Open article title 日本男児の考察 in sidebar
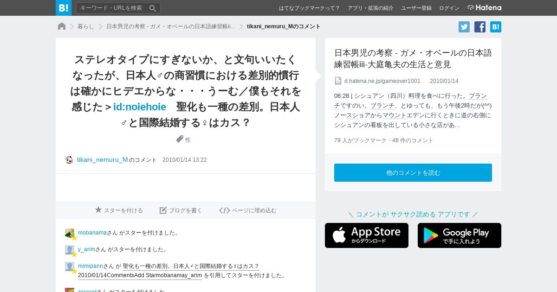The height and width of the screenshot is (292, 557). click(x=413, y=58)
